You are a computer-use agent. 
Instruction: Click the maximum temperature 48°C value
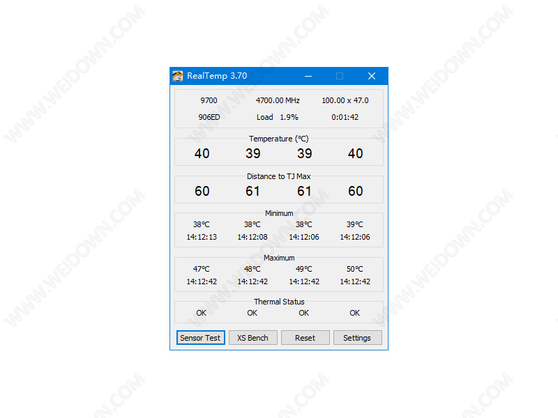pos(252,269)
